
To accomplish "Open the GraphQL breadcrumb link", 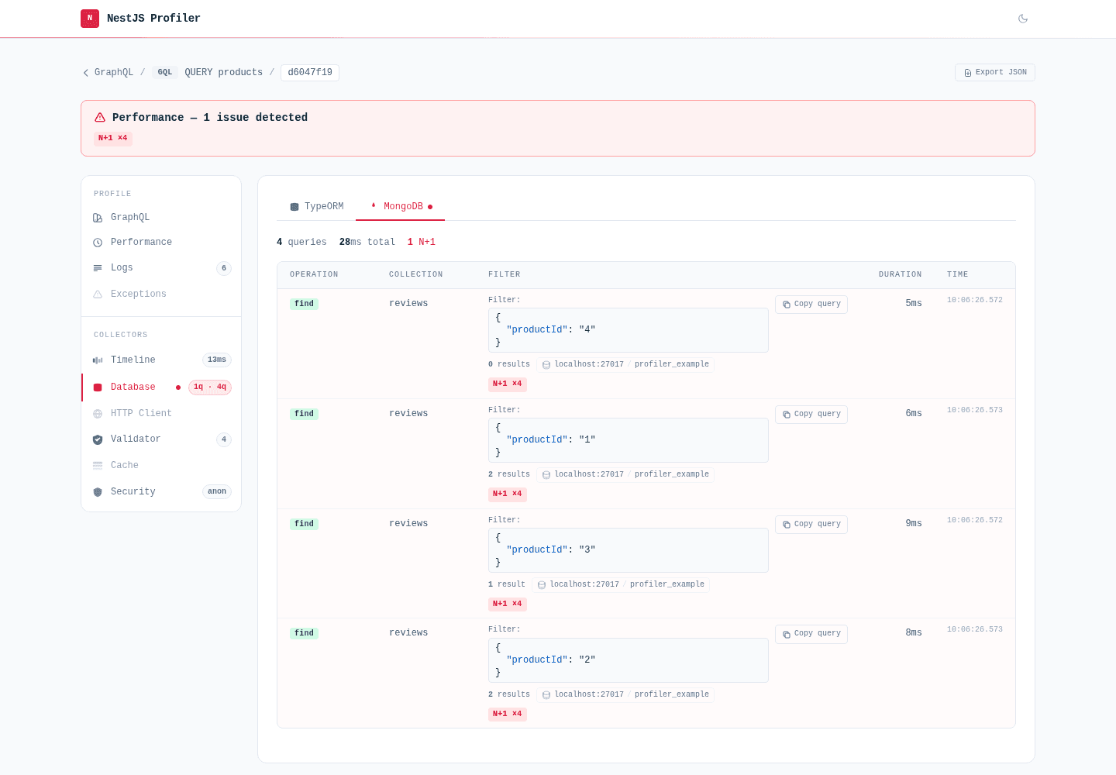I will tap(114, 72).
